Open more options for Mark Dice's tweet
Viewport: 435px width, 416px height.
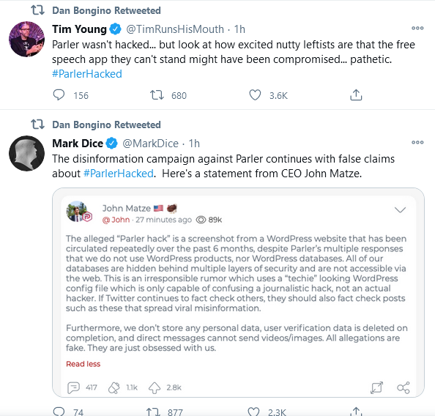pyautogui.click(x=417, y=142)
